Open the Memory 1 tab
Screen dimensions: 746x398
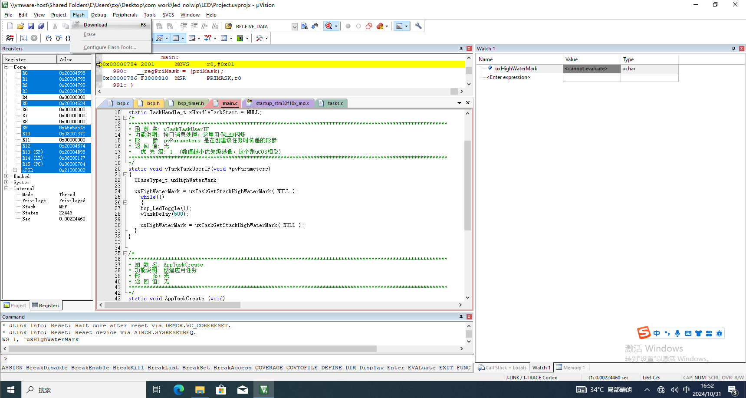(x=571, y=368)
